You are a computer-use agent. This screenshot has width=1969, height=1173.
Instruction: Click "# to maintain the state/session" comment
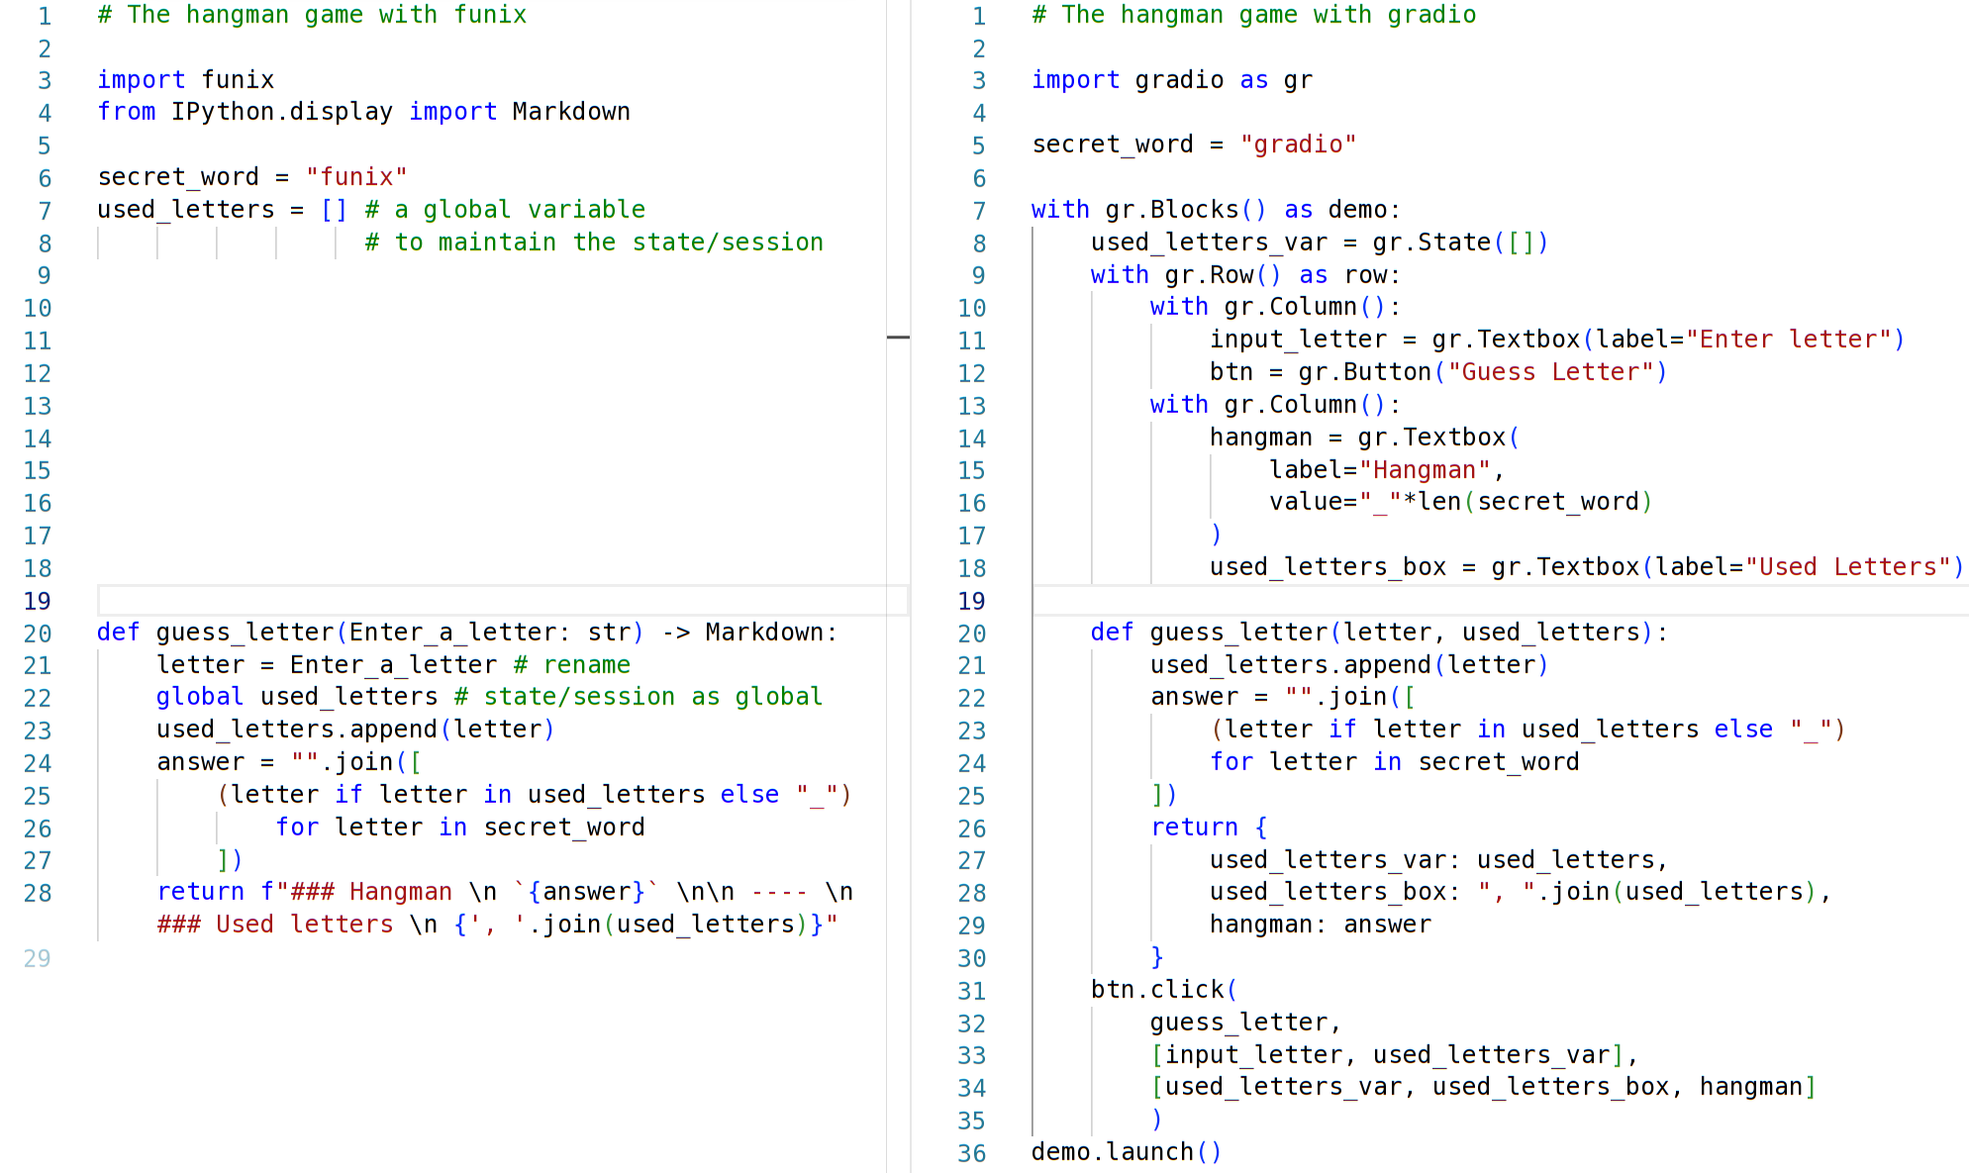pyautogui.click(x=594, y=243)
